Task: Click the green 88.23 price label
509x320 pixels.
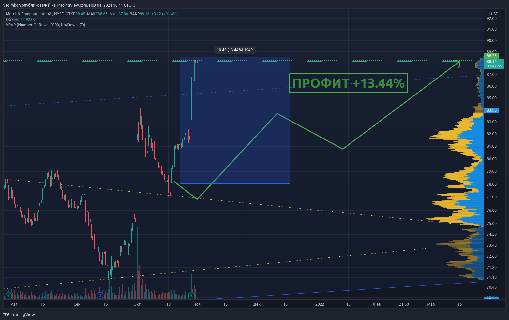Action: (x=491, y=56)
